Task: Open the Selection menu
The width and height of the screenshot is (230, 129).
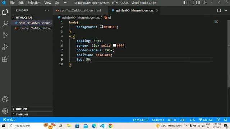Action: (34, 3)
